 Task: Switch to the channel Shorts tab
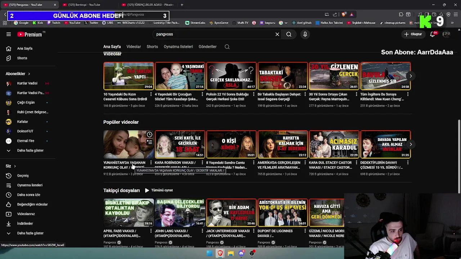pyautogui.click(x=152, y=47)
